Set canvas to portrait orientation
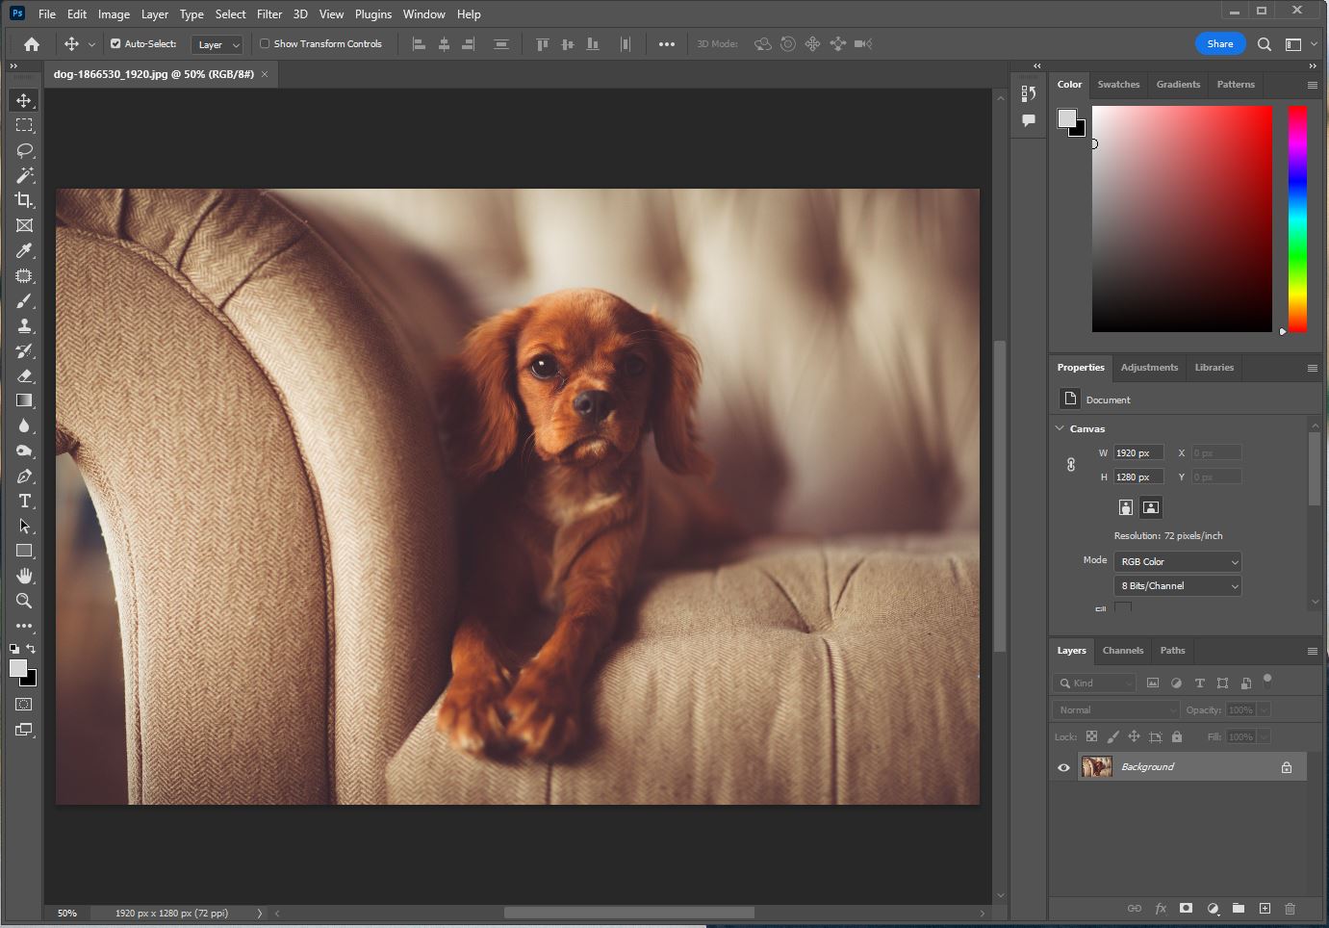 pyautogui.click(x=1125, y=507)
